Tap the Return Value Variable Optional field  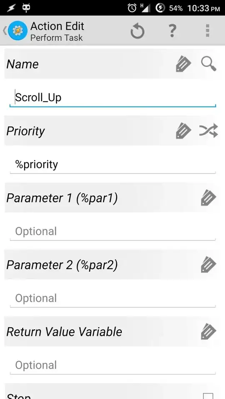112,365
